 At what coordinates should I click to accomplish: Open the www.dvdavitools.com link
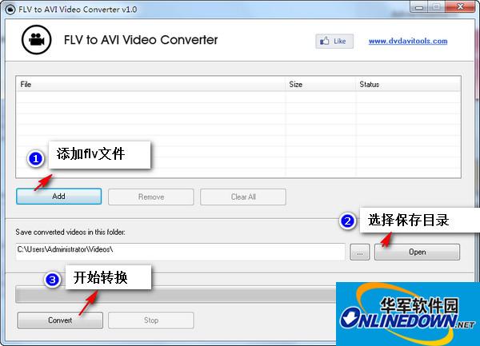pyautogui.click(x=408, y=41)
